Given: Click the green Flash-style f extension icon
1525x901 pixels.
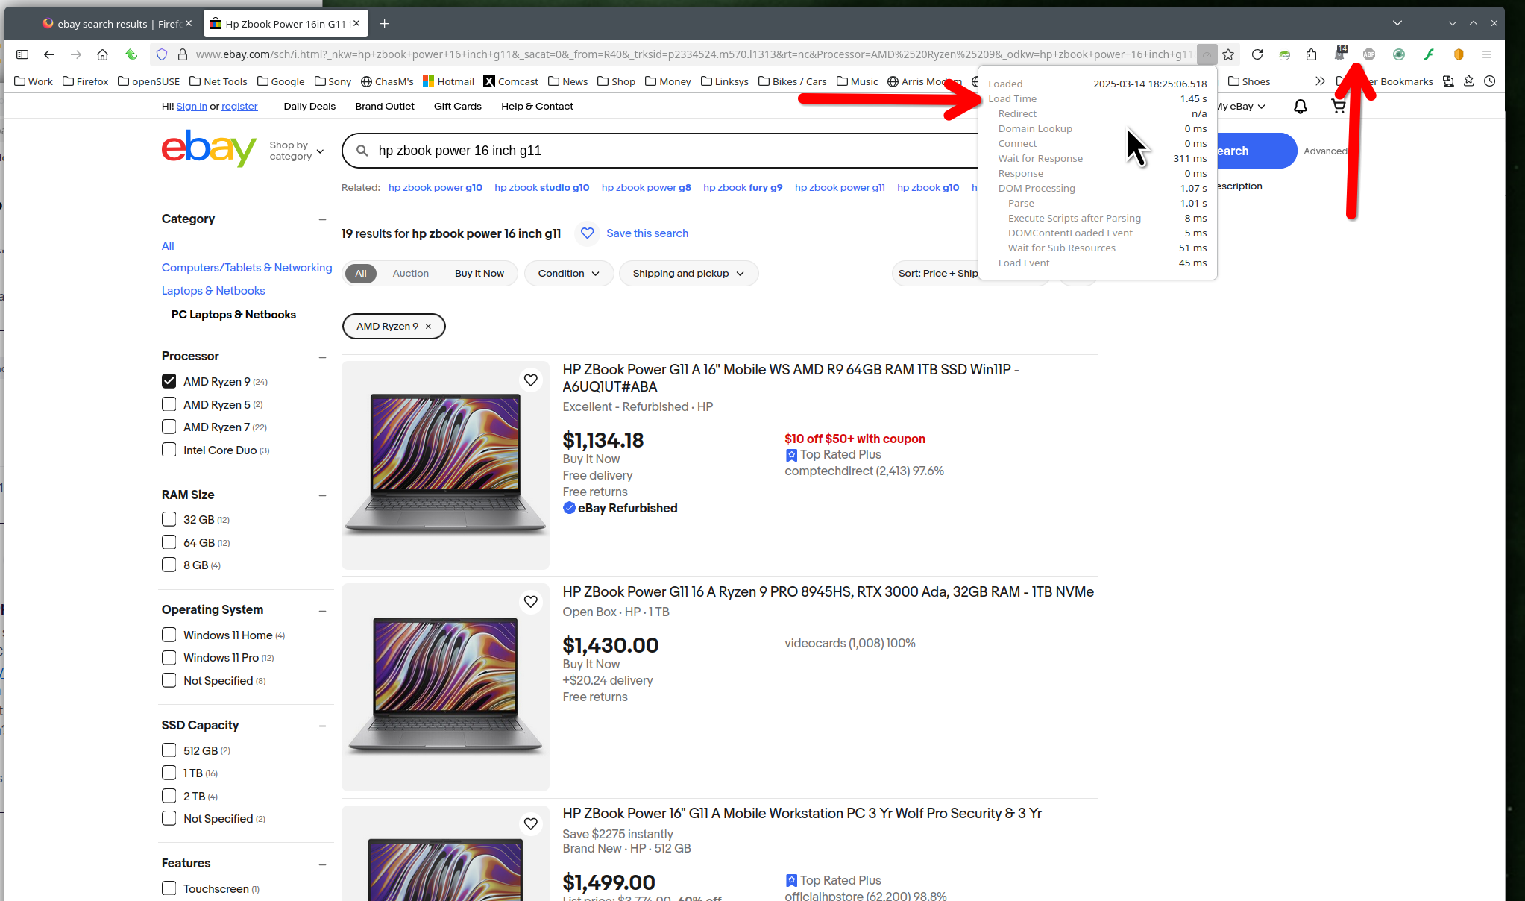Looking at the screenshot, I should 1429,54.
